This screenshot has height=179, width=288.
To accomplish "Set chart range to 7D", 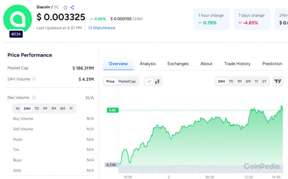I will click(231, 81).
